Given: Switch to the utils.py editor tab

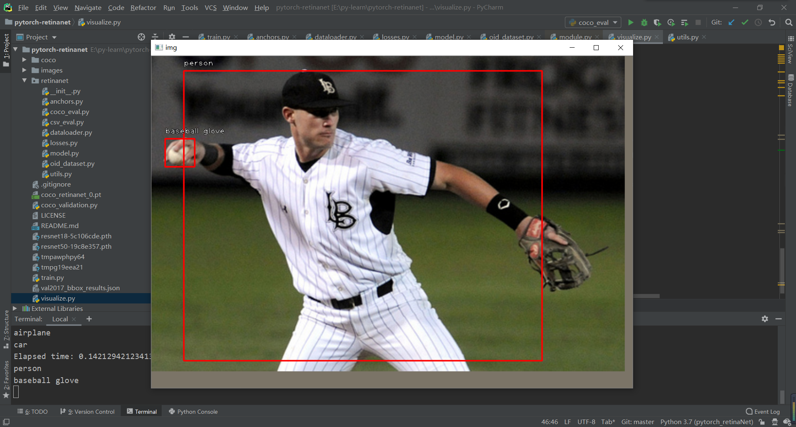Looking at the screenshot, I should (x=687, y=37).
